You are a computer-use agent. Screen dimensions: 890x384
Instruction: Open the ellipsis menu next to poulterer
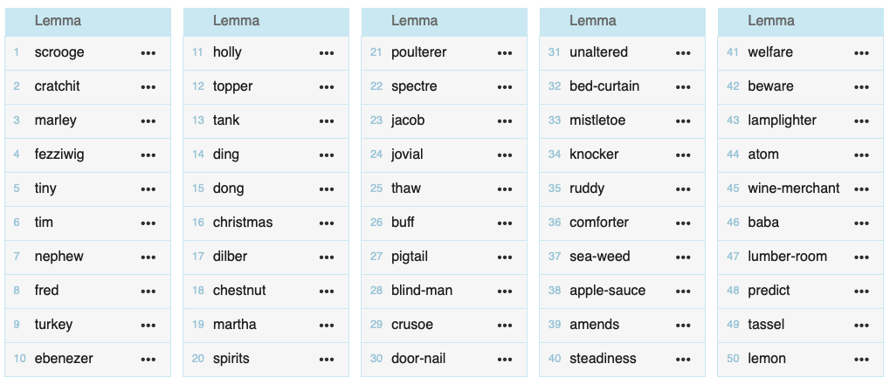tap(505, 52)
